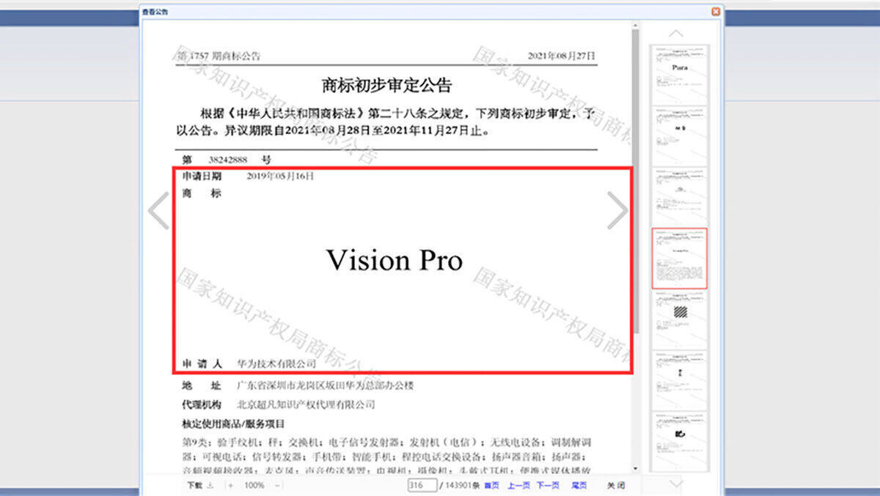Go to next page with right arrow
880x496 pixels.
click(x=617, y=211)
